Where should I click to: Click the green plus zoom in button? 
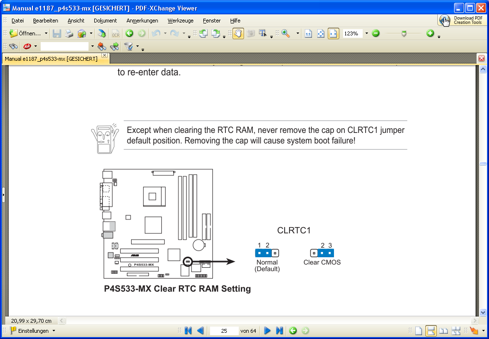point(430,33)
